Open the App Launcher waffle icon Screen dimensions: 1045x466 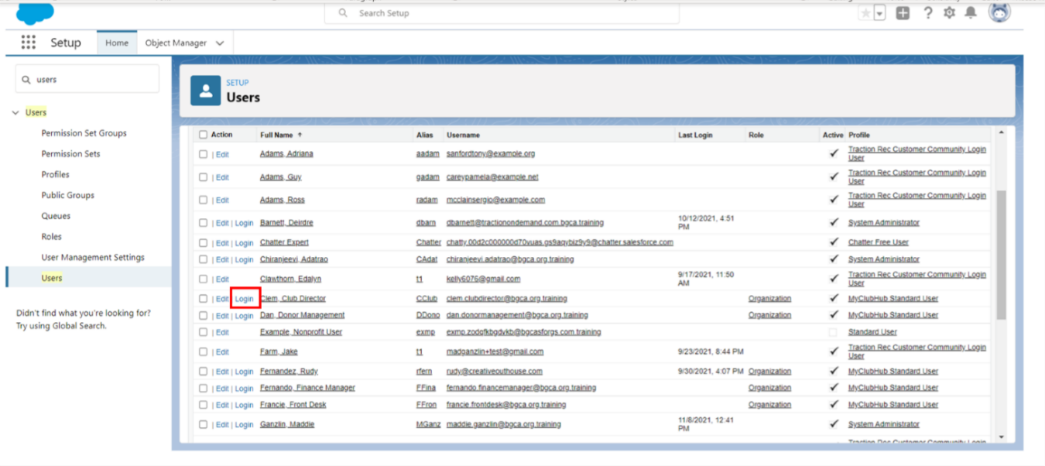tap(29, 43)
